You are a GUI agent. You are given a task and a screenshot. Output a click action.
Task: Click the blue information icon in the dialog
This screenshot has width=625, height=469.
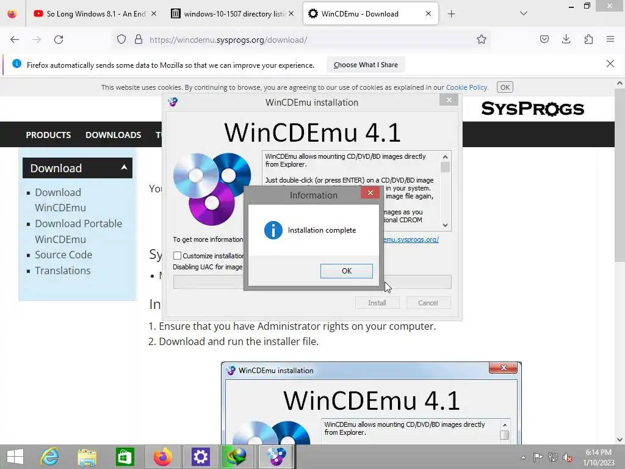click(273, 230)
